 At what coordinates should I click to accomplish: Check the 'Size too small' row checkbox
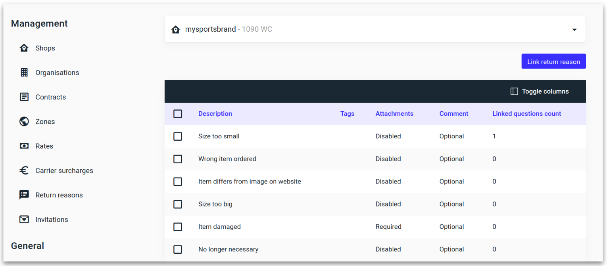pos(178,136)
